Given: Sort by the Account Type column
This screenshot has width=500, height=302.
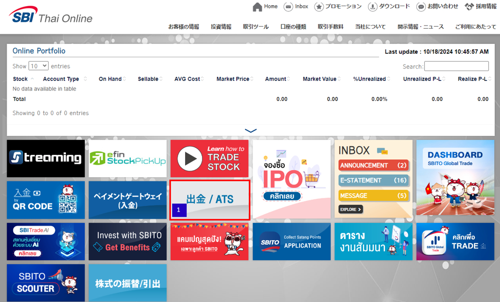Looking at the screenshot, I should tap(65, 79).
